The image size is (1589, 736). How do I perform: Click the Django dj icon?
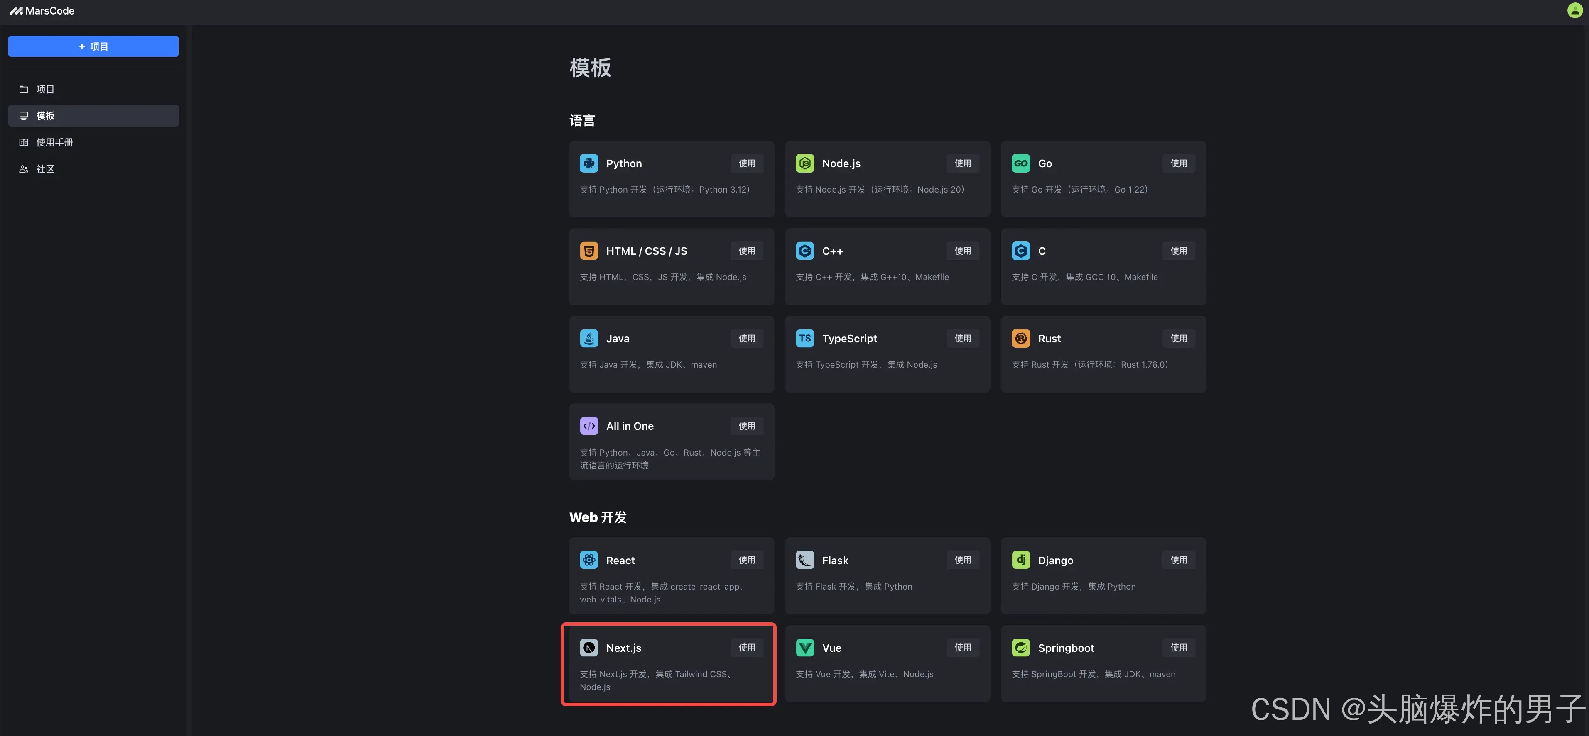click(1020, 560)
